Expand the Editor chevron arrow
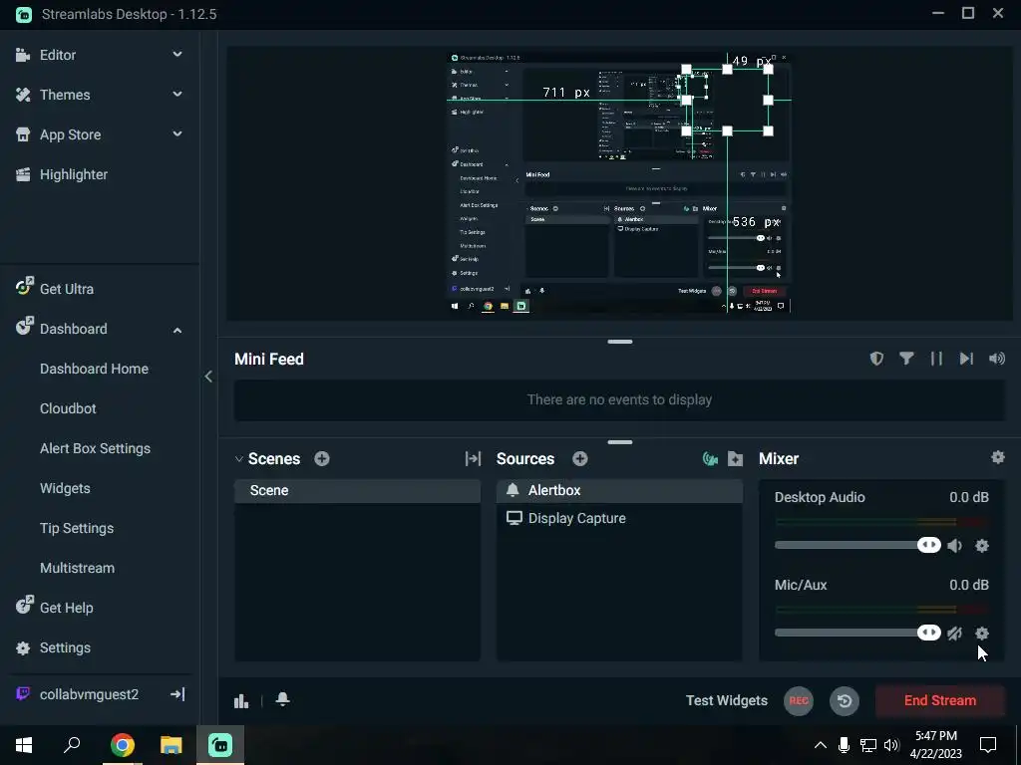Screen dimensions: 1021x765 tap(177, 55)
